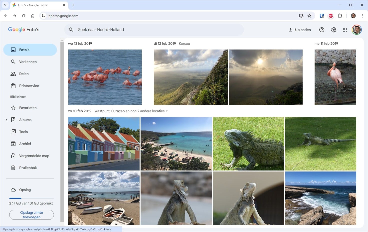Viewport: 368px width, 232px height.
Task: Bookmark this page with the star icon
Action: tap(309, 16)
